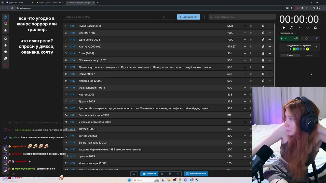Focus the ruble amount input for new lot
Viewport: 326px width, 183px height.
[168, 17]
